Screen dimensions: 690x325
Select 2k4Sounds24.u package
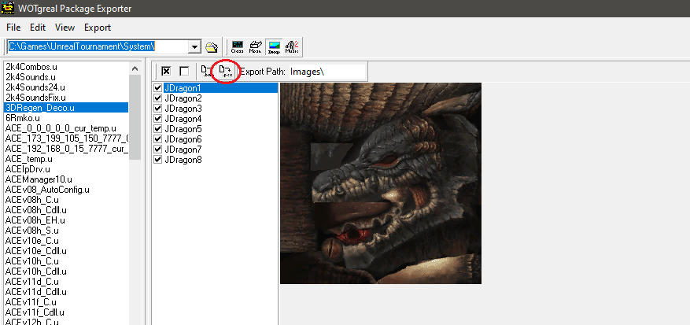(x=35, y=87)
